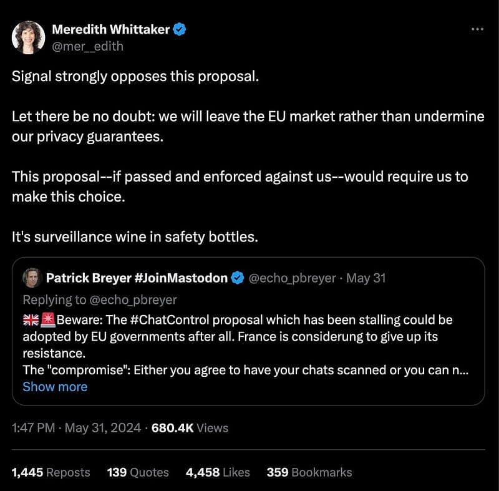Screen dimensions: 499x491
Task: View the 1,445 Reposts list
Action: click(x=51, y=472)
